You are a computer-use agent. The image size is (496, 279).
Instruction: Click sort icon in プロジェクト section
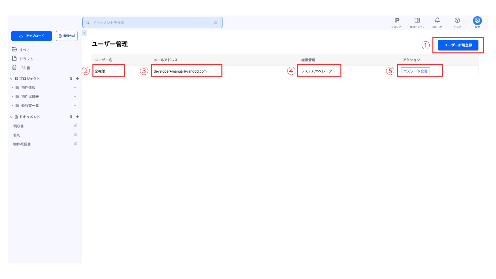pyautogui.click(x=71, y=79)
